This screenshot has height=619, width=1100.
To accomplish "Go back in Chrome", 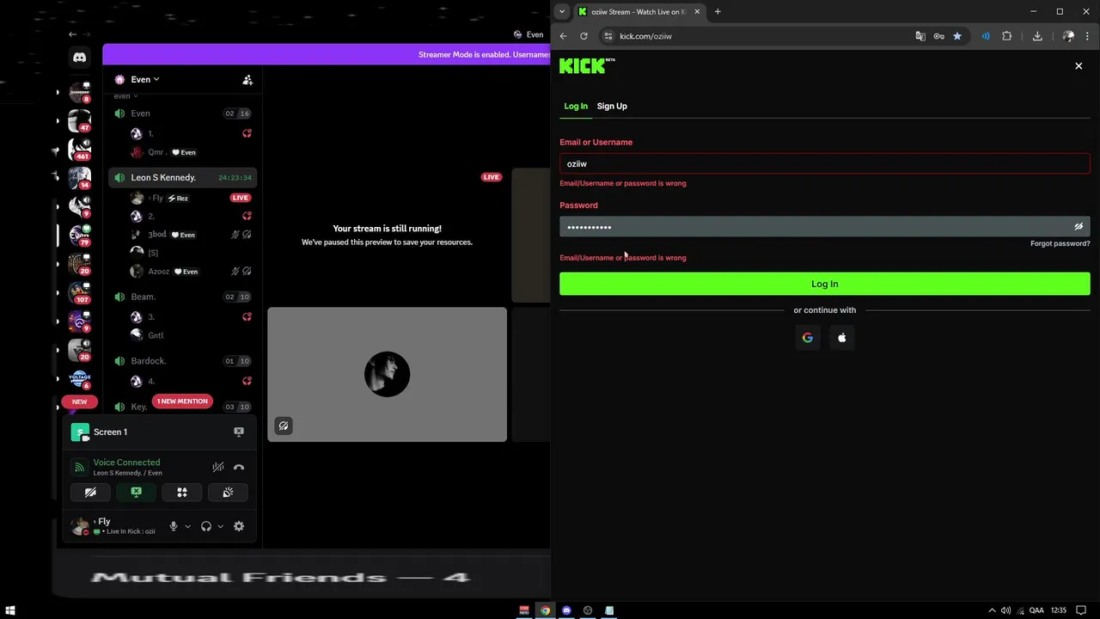I will tap(563, 36).
